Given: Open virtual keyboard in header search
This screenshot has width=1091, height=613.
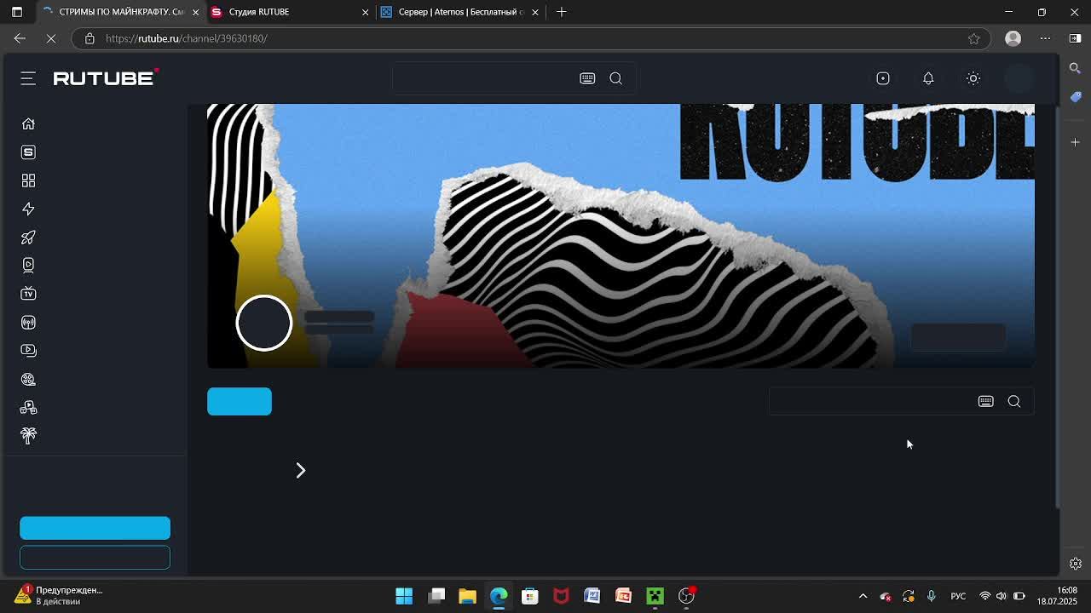Looking at the screenshot, I should coord(587,78).
